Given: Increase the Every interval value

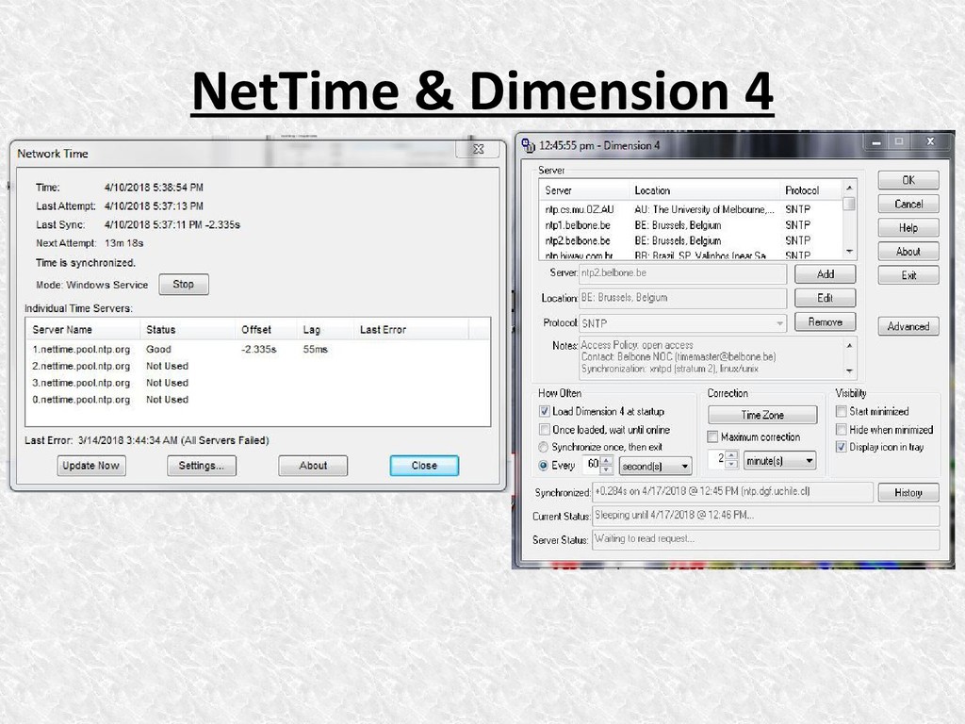Looking at the screenshot, I should 607,460.
